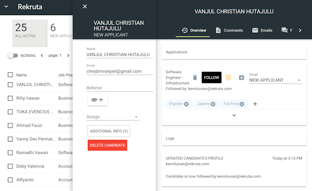312x191 pixels.
Task: Open candidate Ramadhi Irawan
Action: click(32, 152)
